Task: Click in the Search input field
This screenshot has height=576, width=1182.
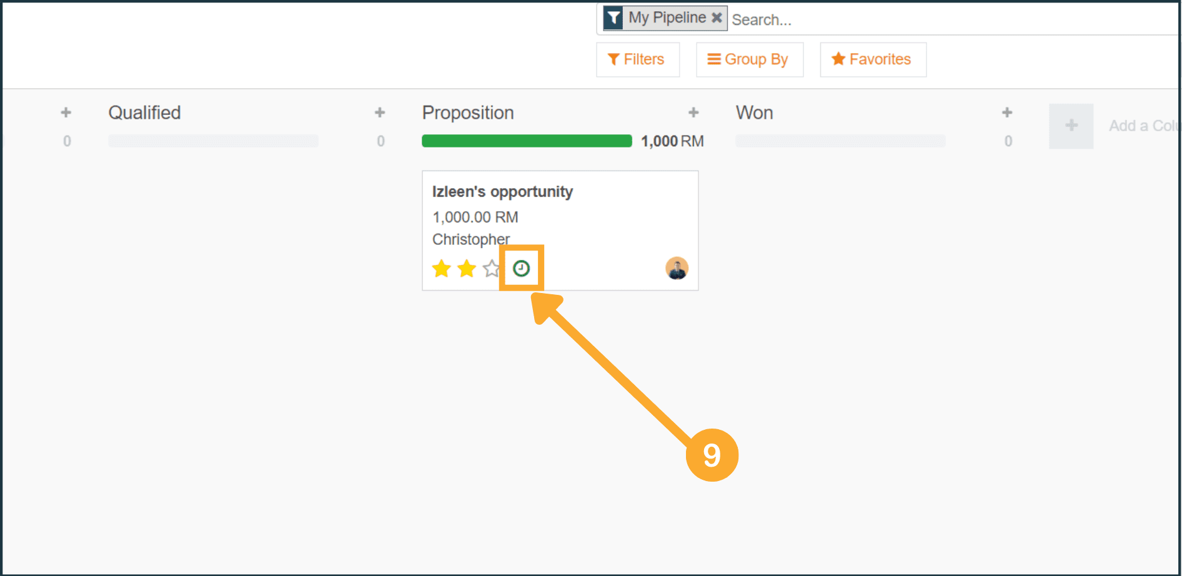Action: (x=937, y=20)
